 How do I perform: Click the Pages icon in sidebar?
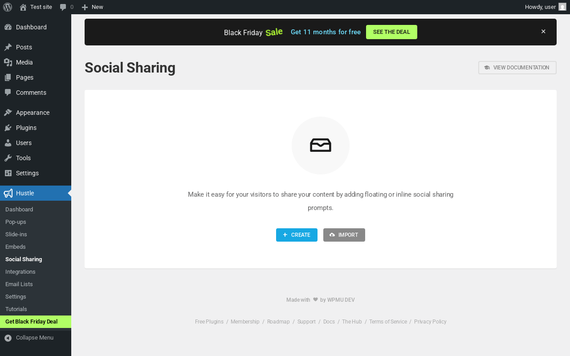pyautogui.click(x=8, y=77)
